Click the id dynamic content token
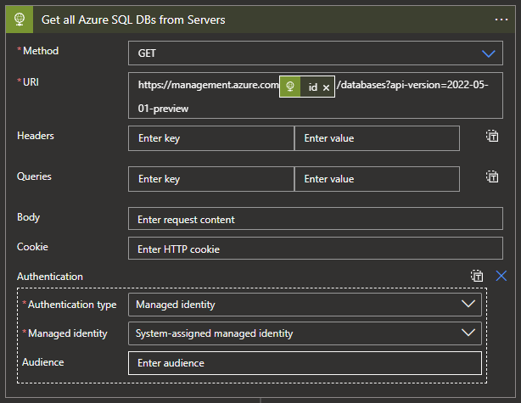521x403 pixels. pyautogui.click(x=306, y=87)
